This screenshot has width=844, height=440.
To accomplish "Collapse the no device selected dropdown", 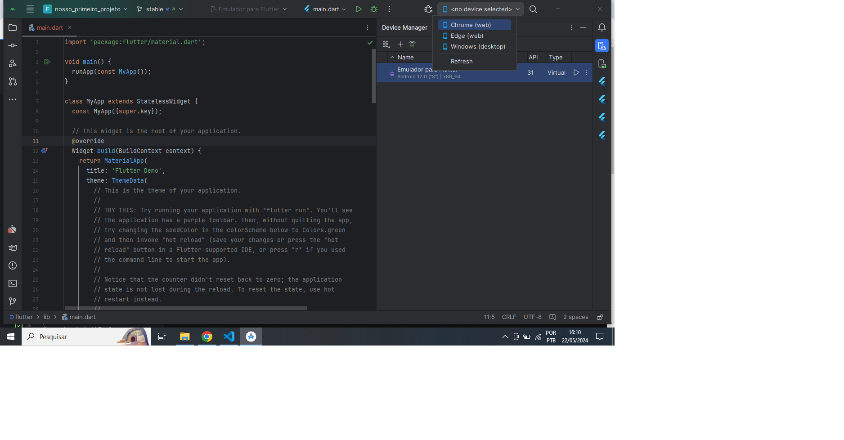I will point(480,9).
